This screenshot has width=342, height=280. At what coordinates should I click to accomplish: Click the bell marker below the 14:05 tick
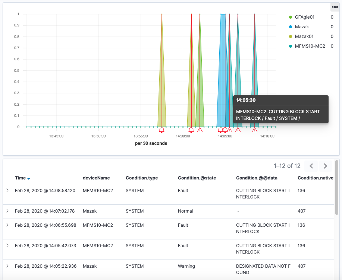pos(225,129)
